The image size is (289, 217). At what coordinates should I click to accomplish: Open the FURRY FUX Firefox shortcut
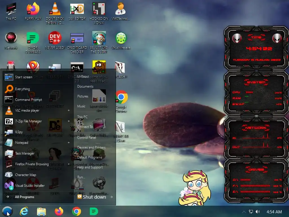(33, 11)
